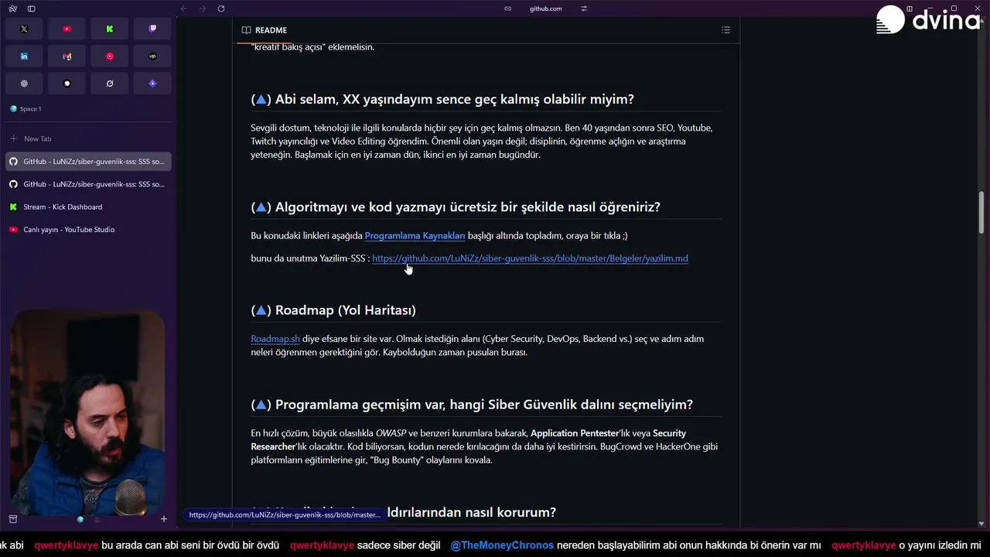The width and height of the screenshot is (990, 557).
Task: Click the triangle in Programlama geçmişim heading
Action: [261, 405]
